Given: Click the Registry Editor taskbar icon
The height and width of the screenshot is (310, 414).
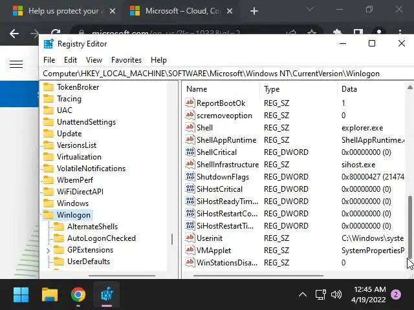Looking at the screenshot, I should click(107, 294).
